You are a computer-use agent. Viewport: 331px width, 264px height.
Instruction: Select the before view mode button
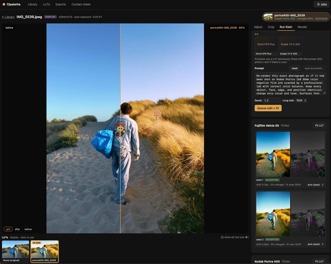pyautogui.click(x=28, y=229)
